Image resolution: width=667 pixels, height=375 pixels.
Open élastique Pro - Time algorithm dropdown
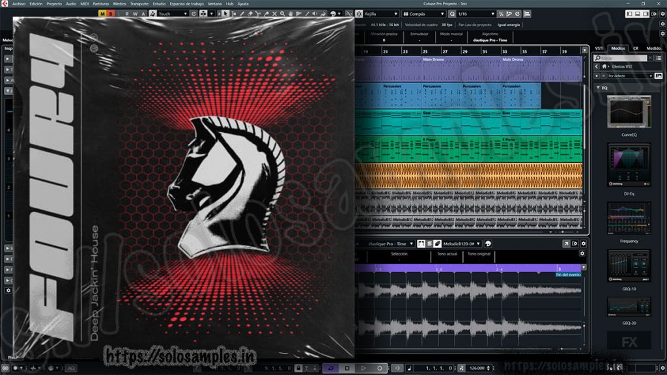point(390,243)
